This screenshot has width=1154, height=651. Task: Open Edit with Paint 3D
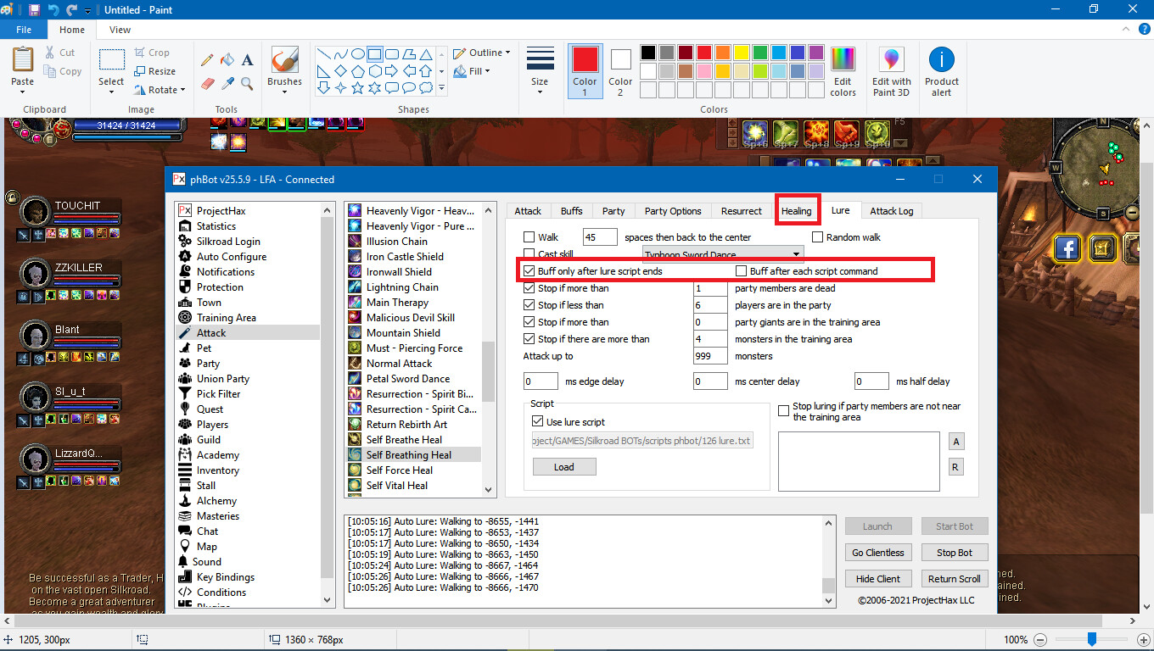(x=891, y=71)
